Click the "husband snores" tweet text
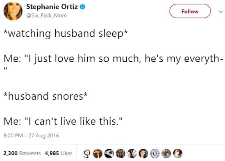The image size is (225, 161). [x=45, y=96]
